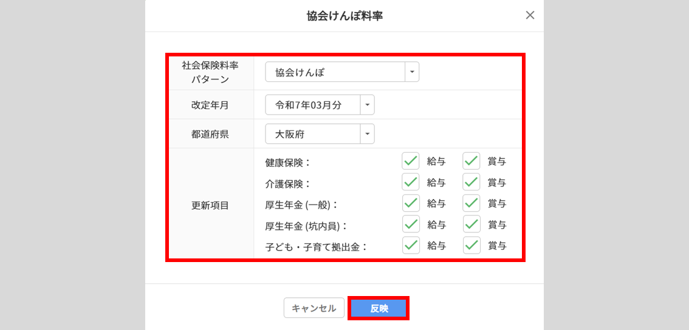The width and height of the screenshot is (689, 330).
Task: Click the 協会けんぽ料率 dialog title
Action: click(344, 16)
